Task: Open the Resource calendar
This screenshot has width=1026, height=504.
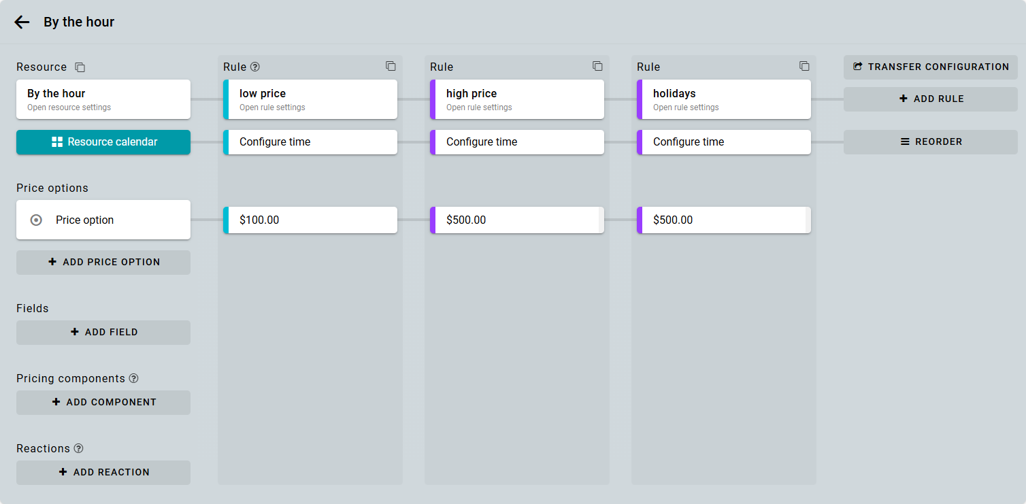Action: pyautogui.click(x=103, y=142)
